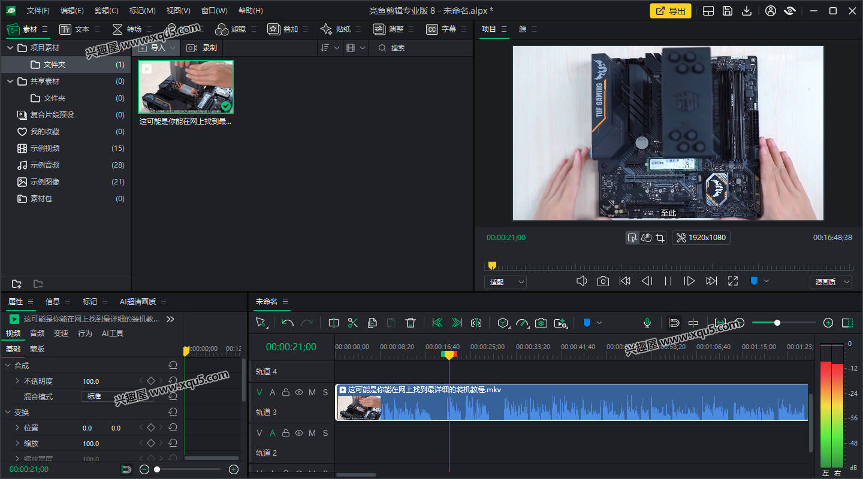863x479 pixels.
Task: Click the copy icon in timeline toolbar
Action: [372, 323]
